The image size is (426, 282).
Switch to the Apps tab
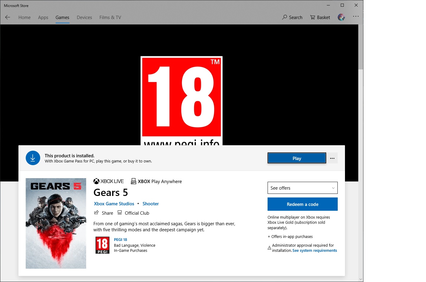[43, 18]
